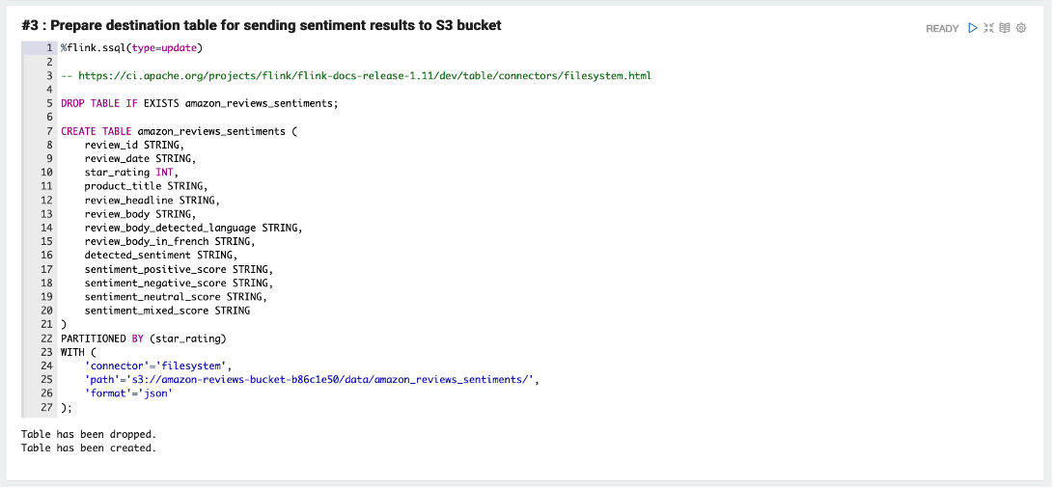Viewport: 1053px width, 488px height.
Task: Click the CREATE TABLE amazon_reviews_sentiments line
Action: click(180, 131)
